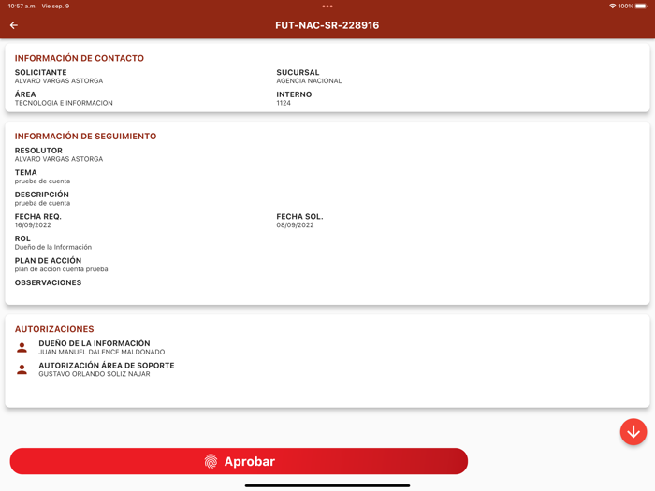
Task: Tap the Wi-Fi status icon
Action: coord(612,7)
